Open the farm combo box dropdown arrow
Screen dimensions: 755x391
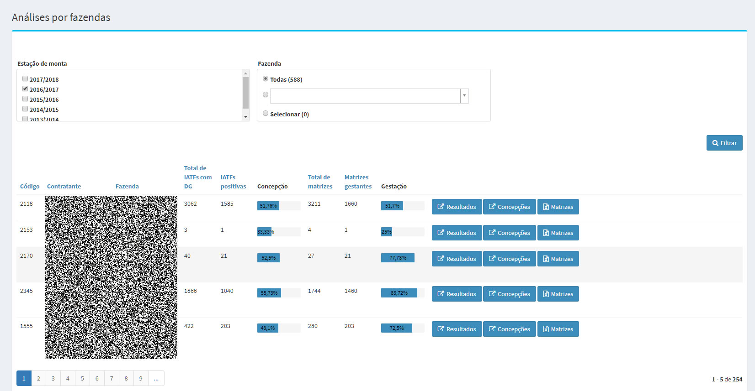point(464,96)
